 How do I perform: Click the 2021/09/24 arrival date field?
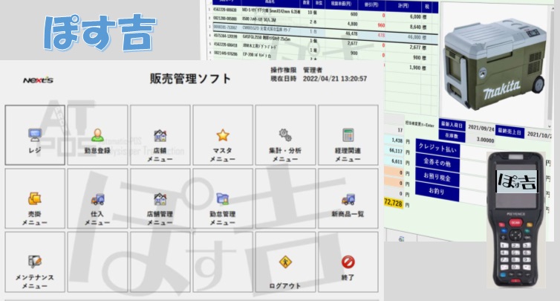(x=481, y=128)
